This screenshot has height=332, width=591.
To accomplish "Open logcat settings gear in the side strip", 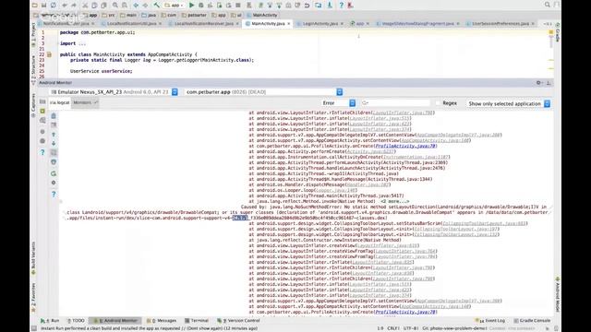I will click(54, 183).
